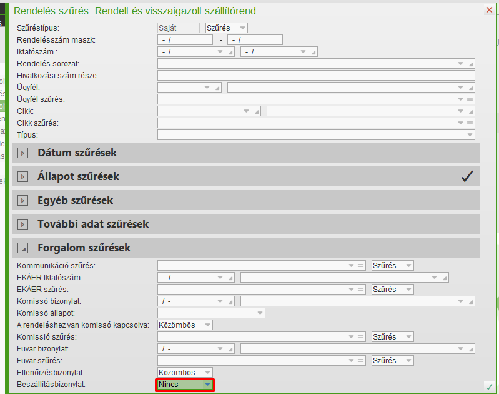Click corner lookup icon of second Komissó bizonylat field
Viewport: 499px width, 394px height.
click(x=471, y=301)
